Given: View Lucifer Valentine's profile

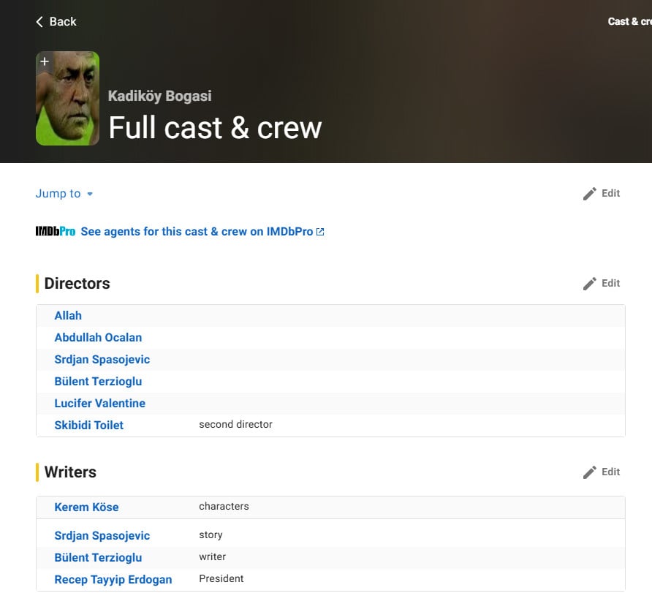Looking at the screenshot, I should pos(100,403).
